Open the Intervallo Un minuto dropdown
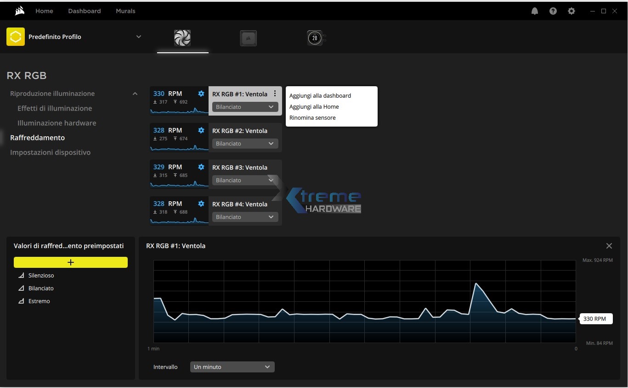This screenshot has height=388, width=628. (x=232, y=367)
